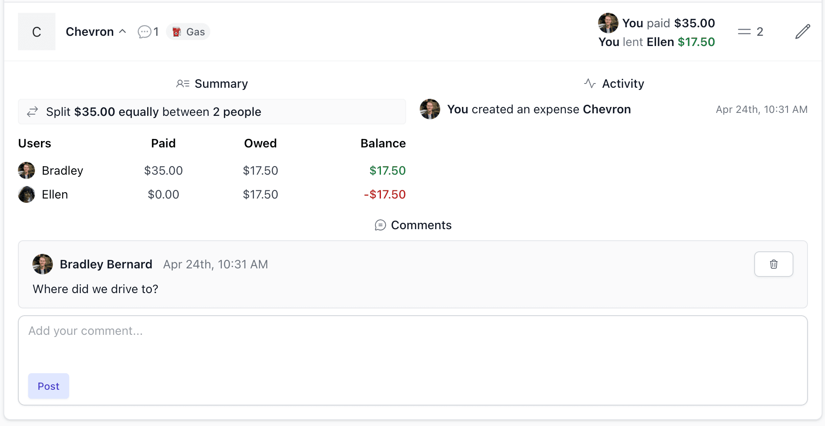
Task: Post the comment
Action: (x=49, y=386)
